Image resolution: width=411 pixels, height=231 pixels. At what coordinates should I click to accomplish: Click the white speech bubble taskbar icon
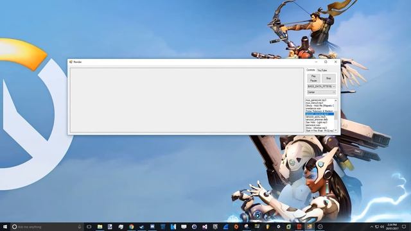184,227
